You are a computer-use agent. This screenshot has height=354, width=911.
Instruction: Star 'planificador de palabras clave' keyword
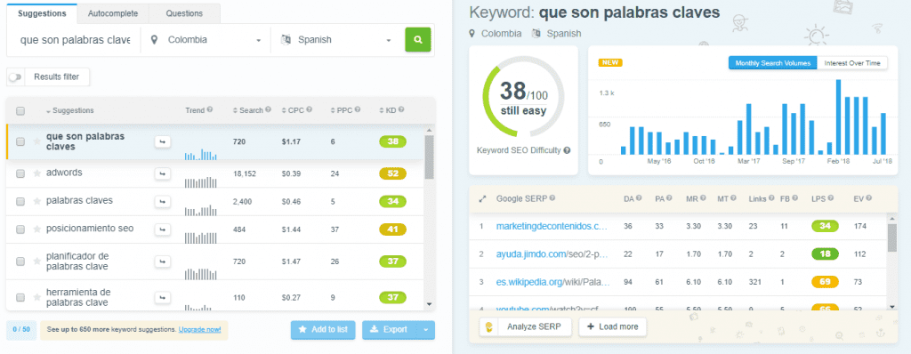click(x=37, y=261)
